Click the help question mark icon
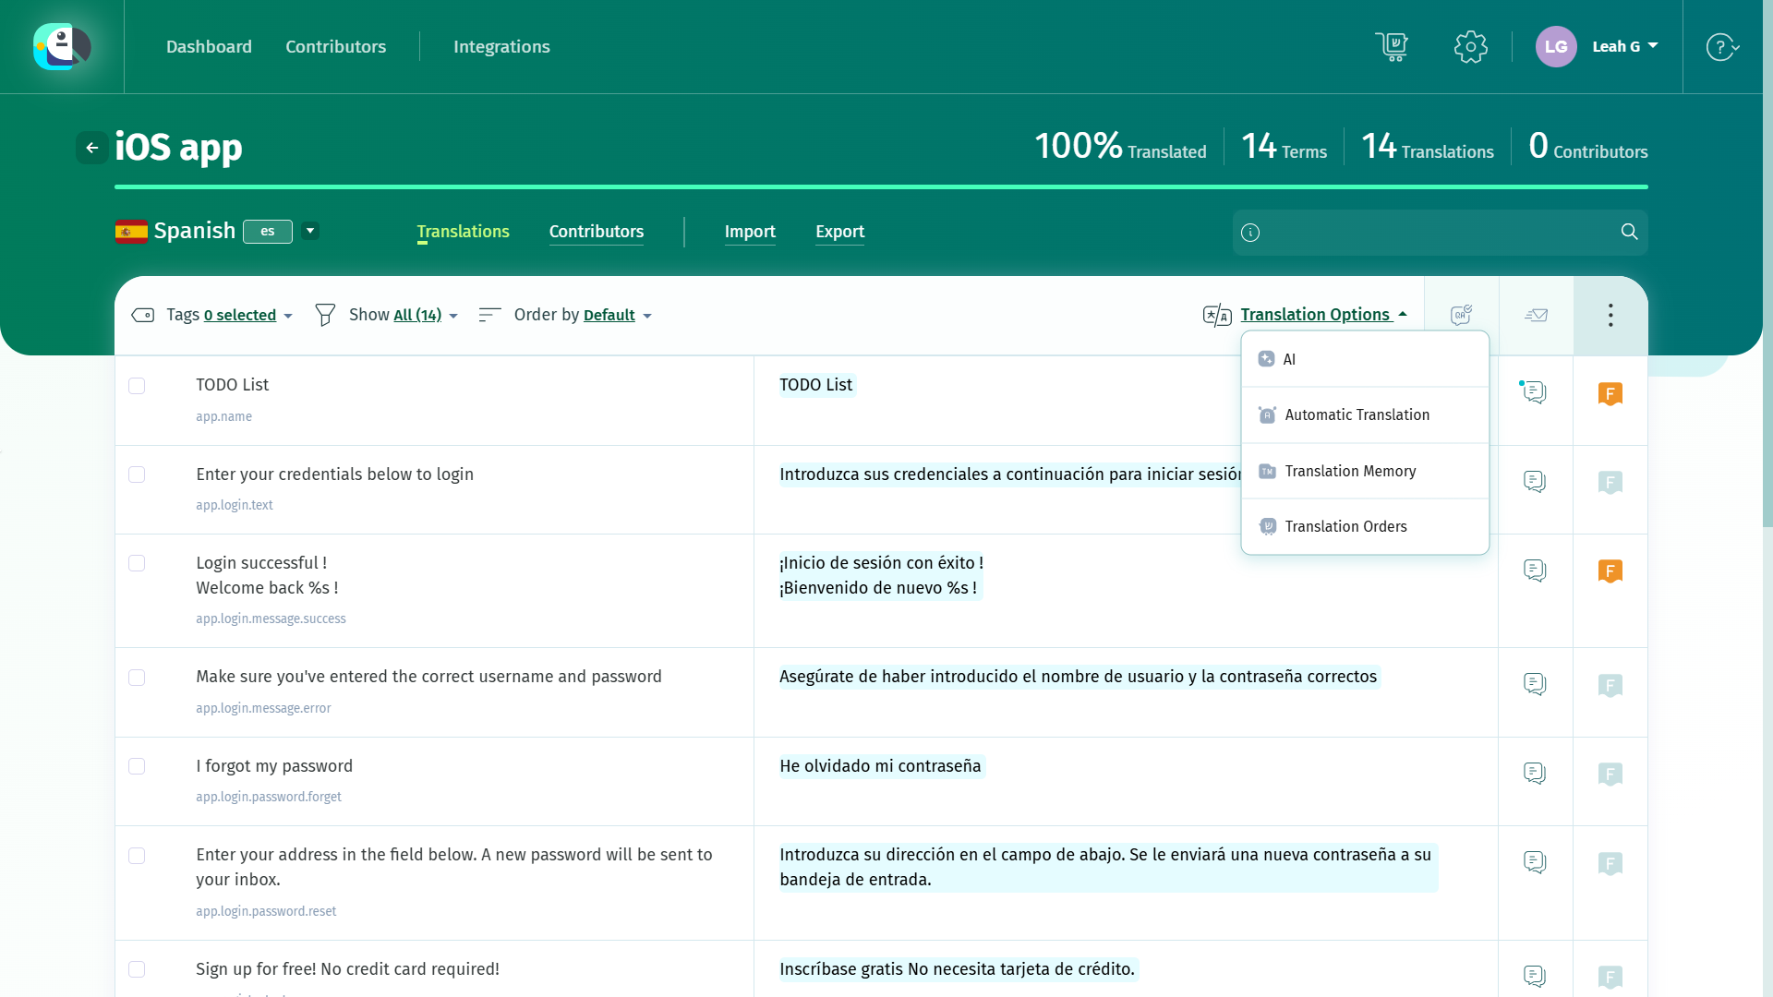The height and width of the screenshot is (997, 1773). [x=1720, y=46]
